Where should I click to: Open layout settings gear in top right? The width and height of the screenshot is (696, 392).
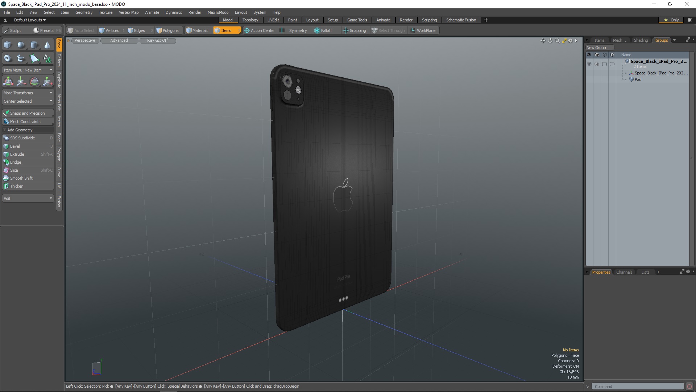689,20
